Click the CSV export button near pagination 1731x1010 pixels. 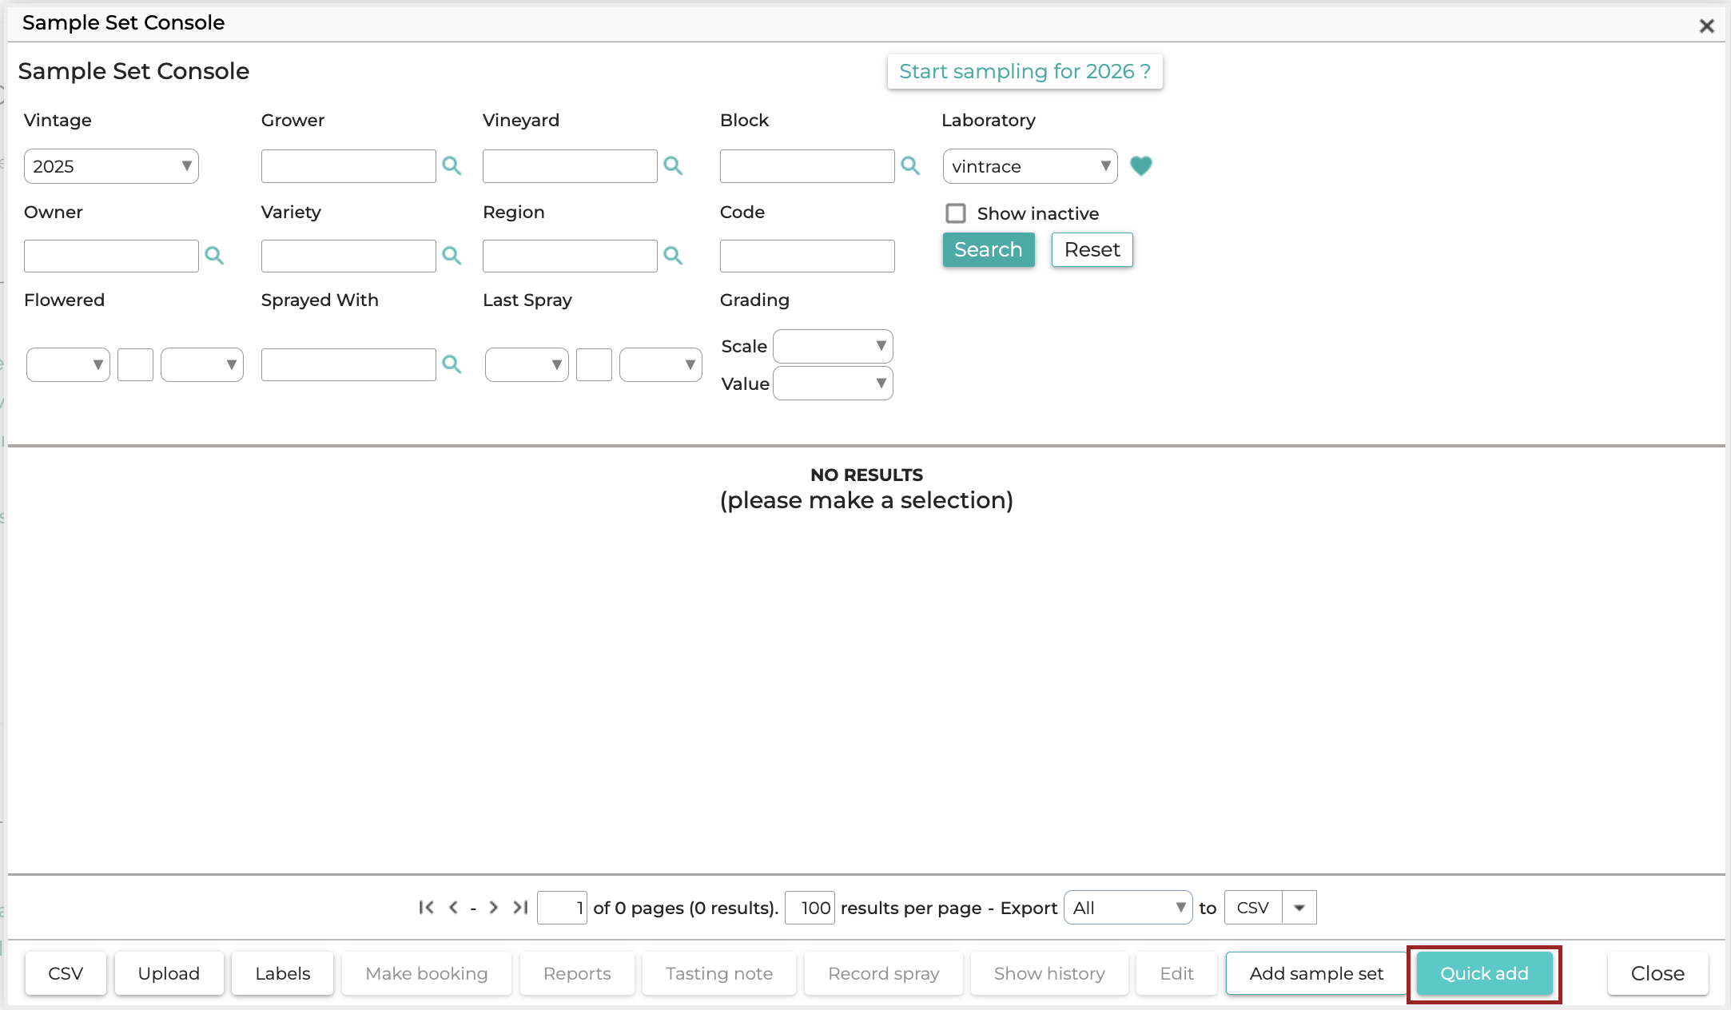coord(1253,908)
